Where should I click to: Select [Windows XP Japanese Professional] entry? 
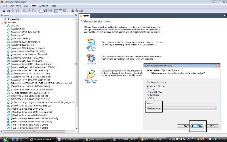point(29,55)
